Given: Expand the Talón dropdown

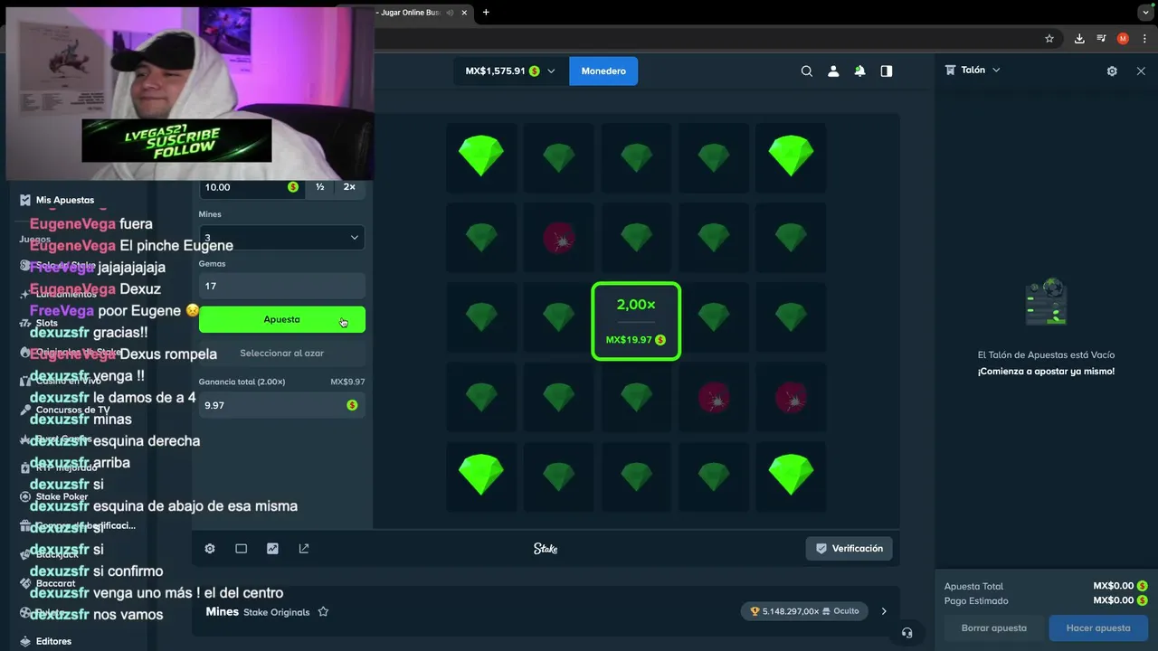Looking at the screenshot, I should 996,70.
